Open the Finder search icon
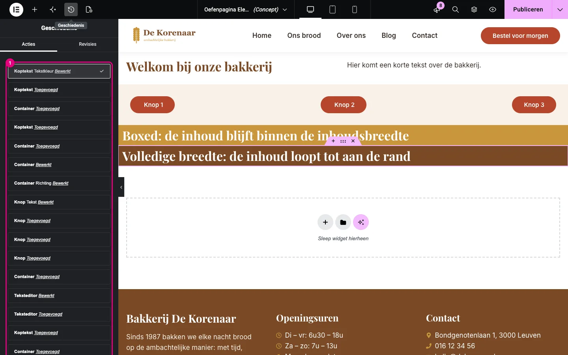Image resolution: width=568 pixels, height=355 pixels. click(456, 9)
